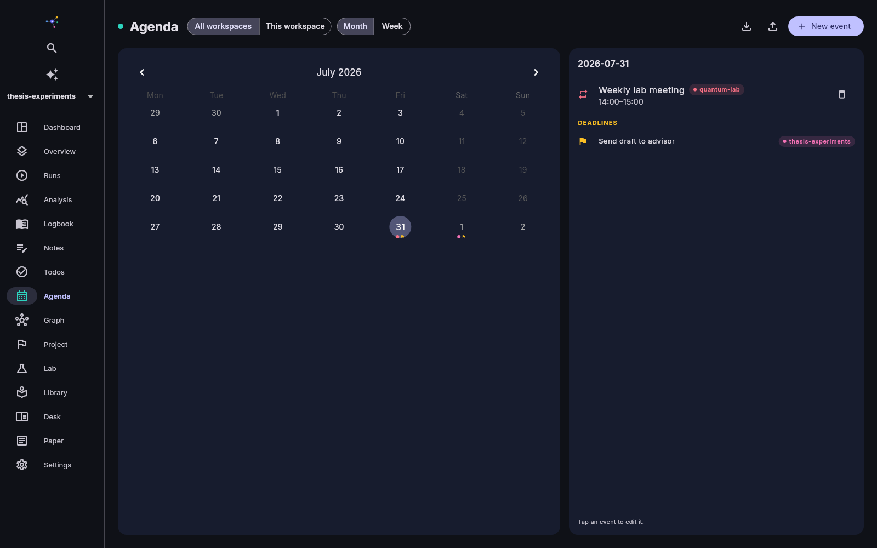
Task: Switch filter to This workspace
Action: (295, 26)
